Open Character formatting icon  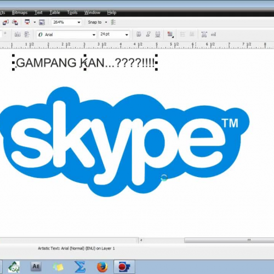pos(204,35)
